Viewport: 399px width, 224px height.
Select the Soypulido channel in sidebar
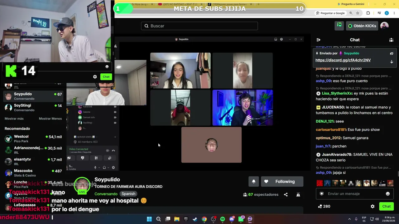[x=33, y=96]
